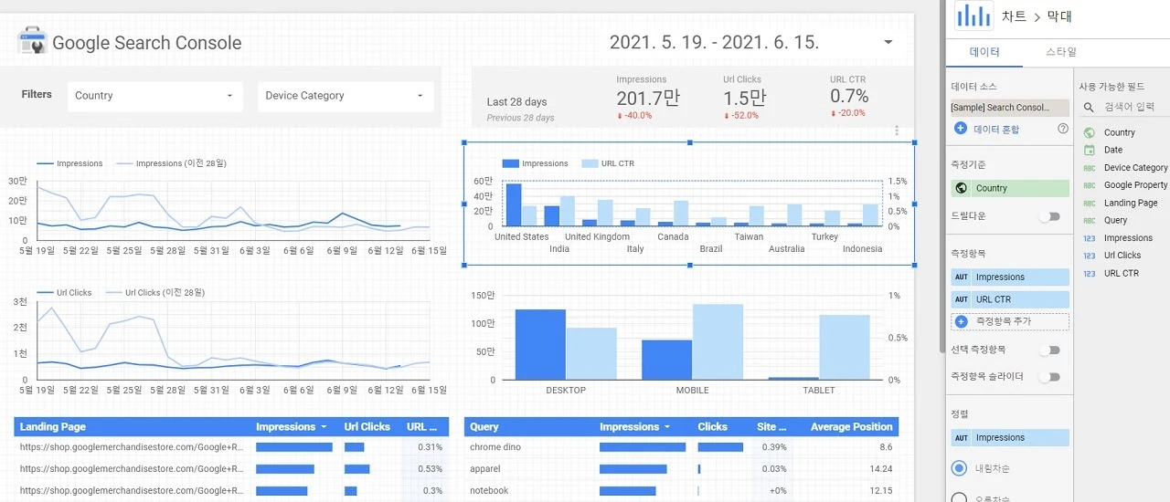Open the Device Category filter dropdown

pos(346,96)
